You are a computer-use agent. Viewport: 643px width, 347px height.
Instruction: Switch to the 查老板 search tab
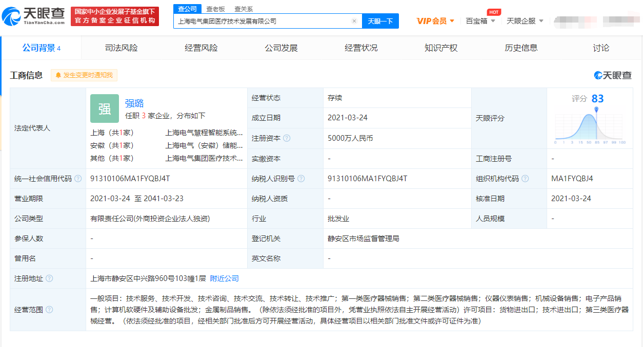click(x=215, y=9)
